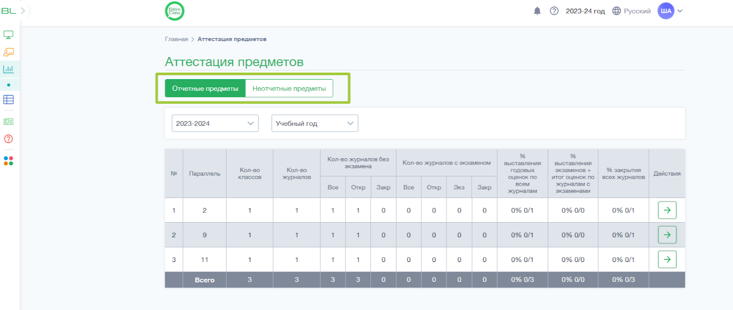The width and height of the screenshot is (733, 310).
Task: Open the bar chart reports icon
Action: coord(8,69)
